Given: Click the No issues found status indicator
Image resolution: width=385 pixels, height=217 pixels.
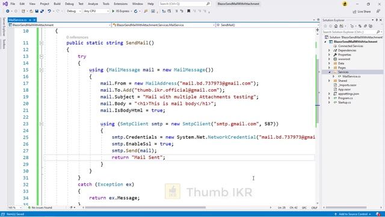Looking at the screenshot, I should [40, 208].
